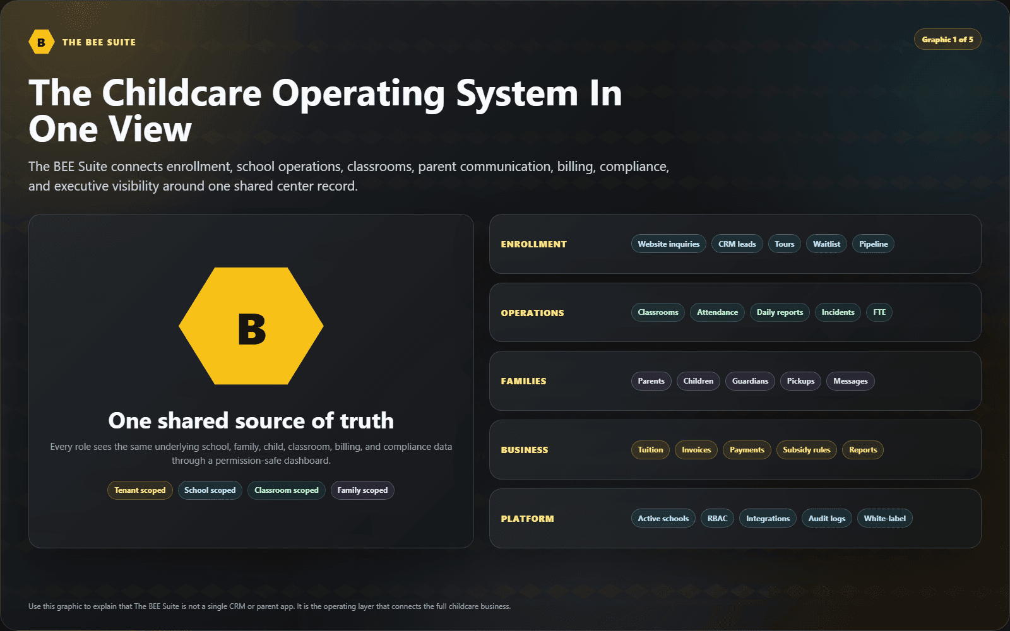Click the PLATFORM section label

(528, 519)
